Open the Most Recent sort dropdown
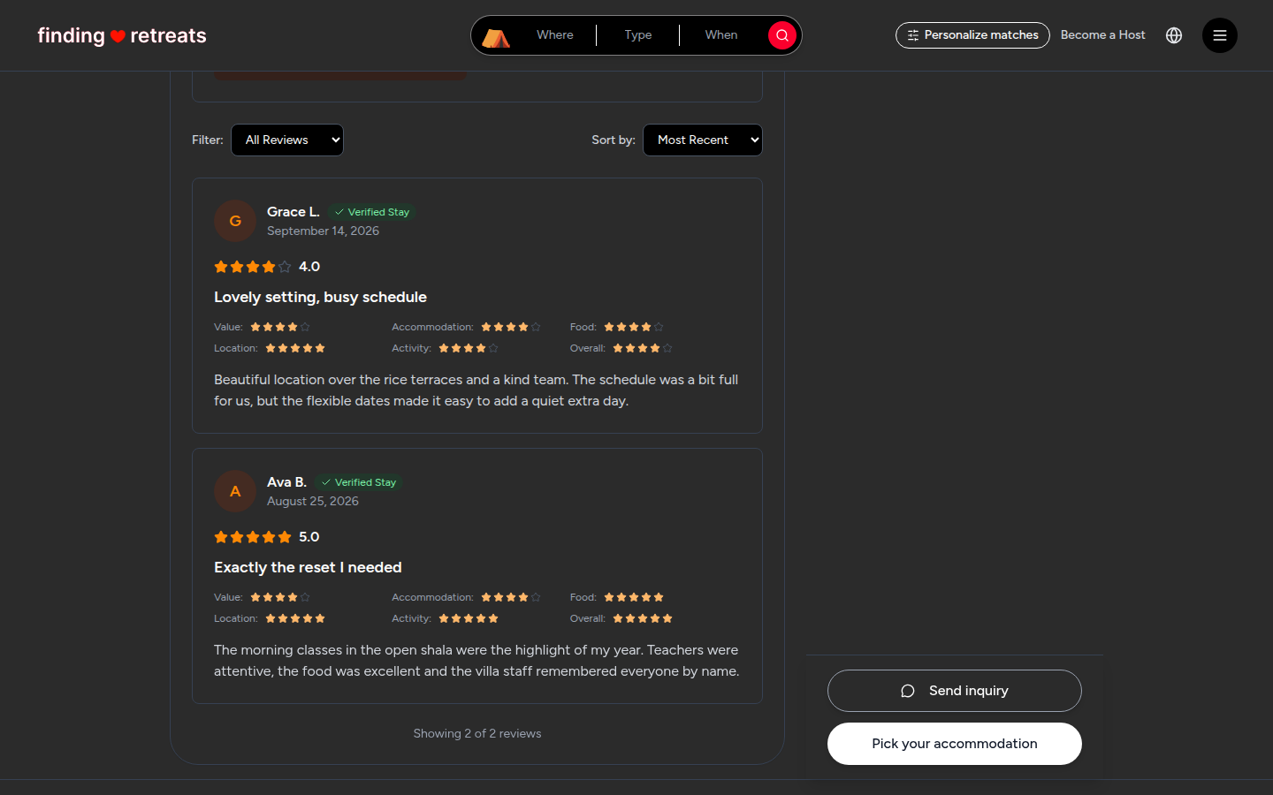The image size is (1273, 795). coord(703,140)
